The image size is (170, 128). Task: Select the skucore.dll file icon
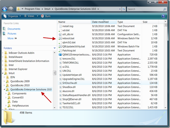pos(60,91)
